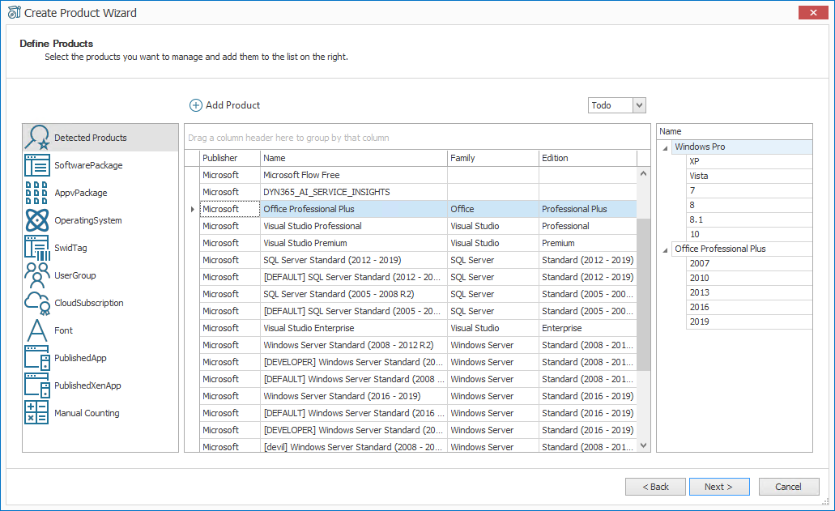Screen dimensions: 835x511
Task: Select 8.1 under Windows Pro
Action: click(749, 219)
